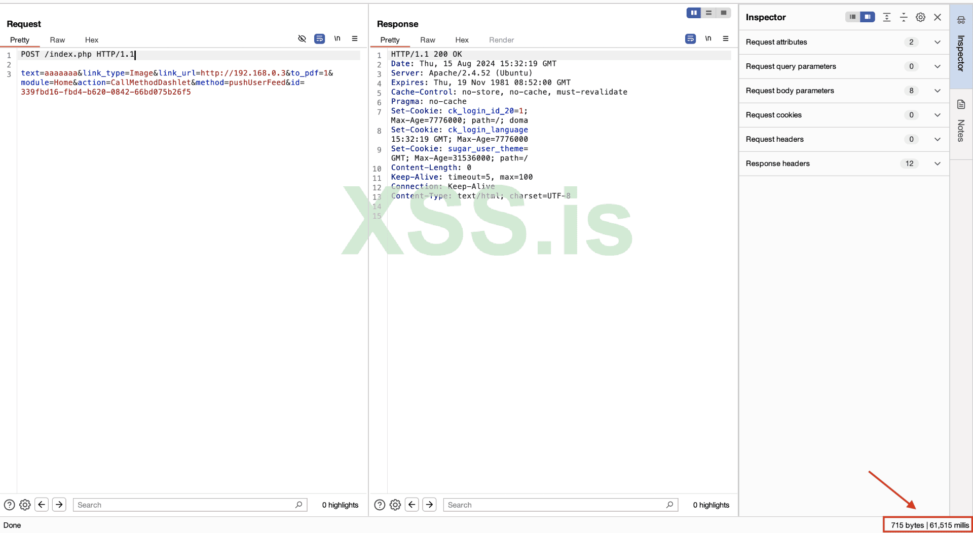Screen dimensions: 973x533
Task: Click the Content-Length: 0 header line
Action: pyautogui.click(x=431, y=168)
